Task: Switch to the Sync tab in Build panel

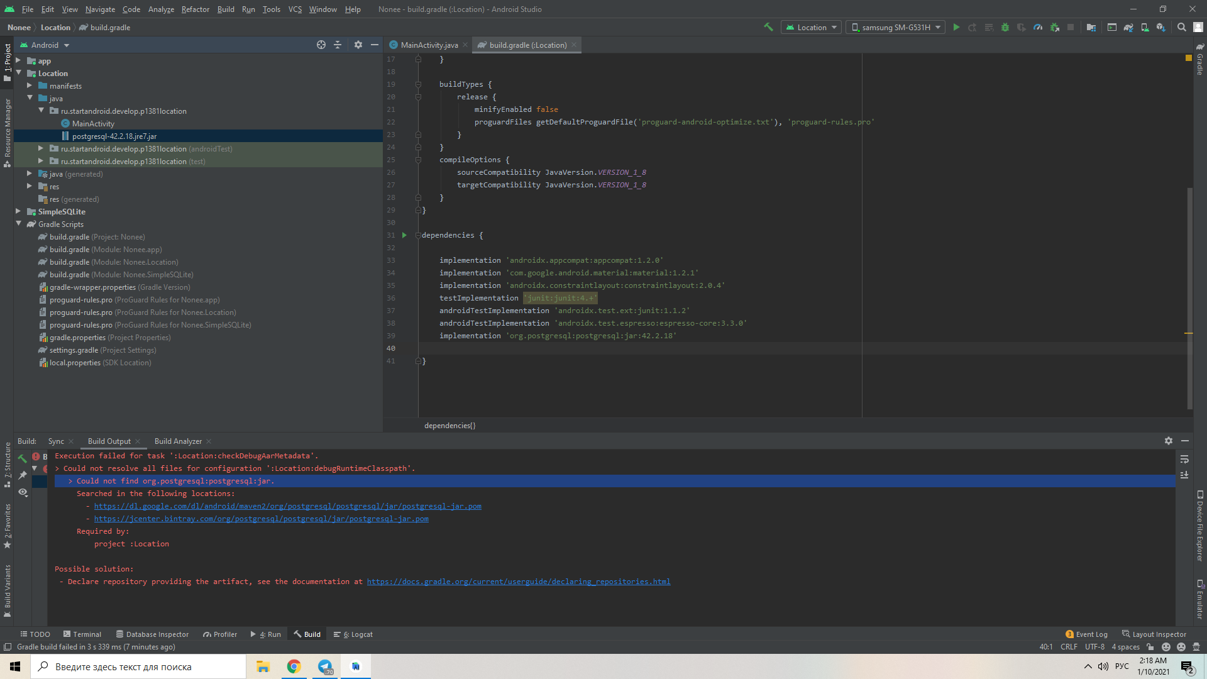Action: tap(56, 441)
